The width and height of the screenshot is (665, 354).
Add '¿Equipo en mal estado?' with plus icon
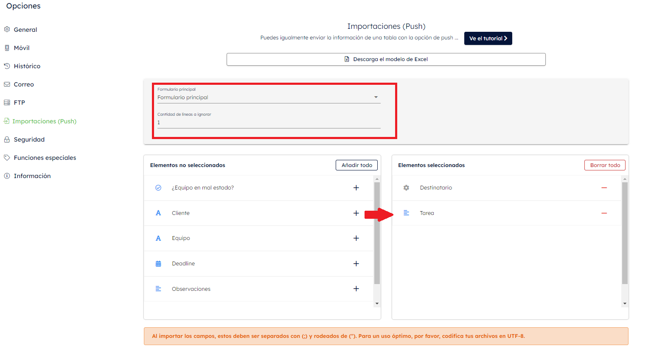[x=356, y=188]
